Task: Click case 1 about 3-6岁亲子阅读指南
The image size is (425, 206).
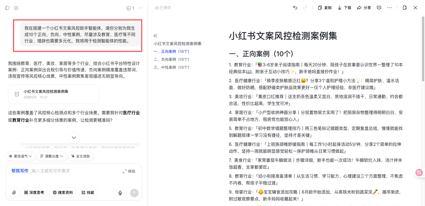Action: pyautogui.click(x=316, y=68)
